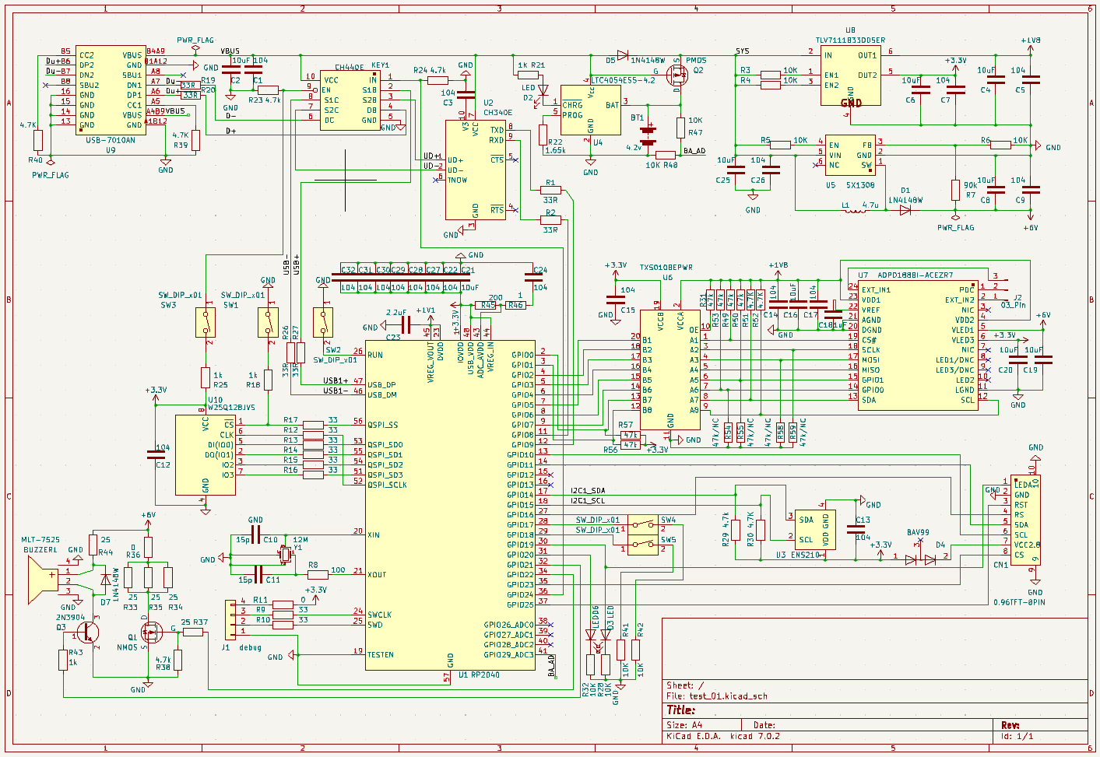1100x757 pixels.
Task: Click the File: test_01.kicad_sch field
Action: coord(716,696)
